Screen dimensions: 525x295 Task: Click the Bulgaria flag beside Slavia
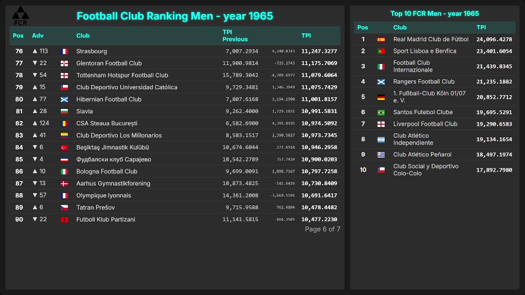pos(64,111)
